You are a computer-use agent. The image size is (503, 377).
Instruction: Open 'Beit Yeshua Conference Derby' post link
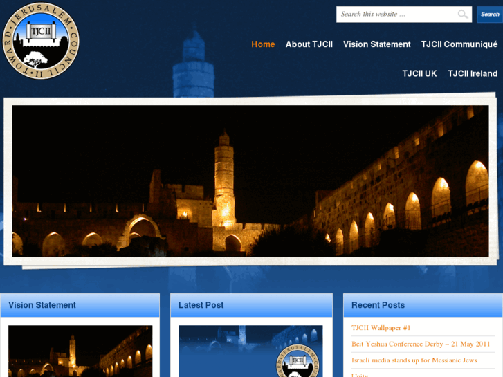pyautogui.click(x=421, y=344)
